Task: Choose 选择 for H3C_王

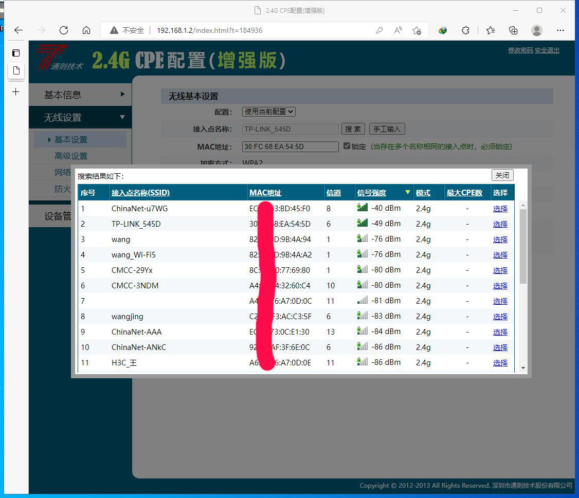Action: click(500, 363)
